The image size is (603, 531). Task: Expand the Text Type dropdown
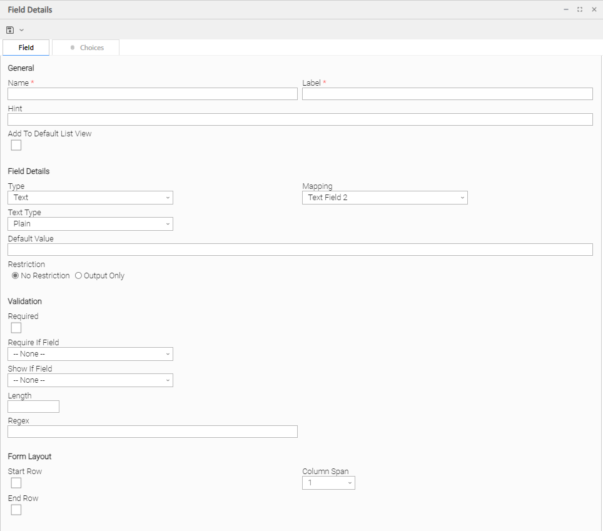tap(90, 224)
